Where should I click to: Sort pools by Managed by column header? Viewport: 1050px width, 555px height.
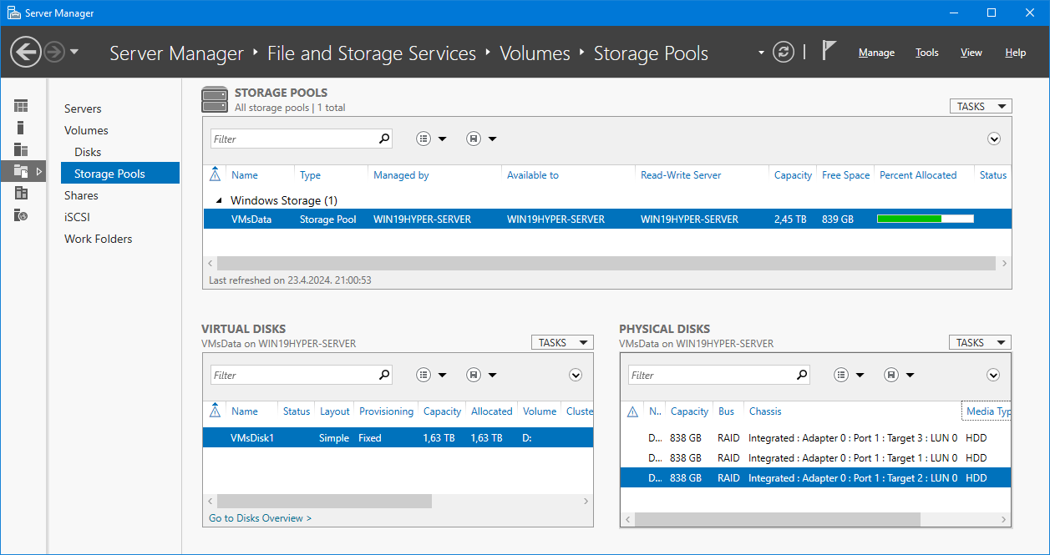click(401, 175)
